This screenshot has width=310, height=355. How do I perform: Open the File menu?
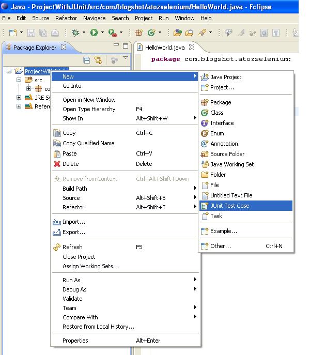click(x=6, y=18)
